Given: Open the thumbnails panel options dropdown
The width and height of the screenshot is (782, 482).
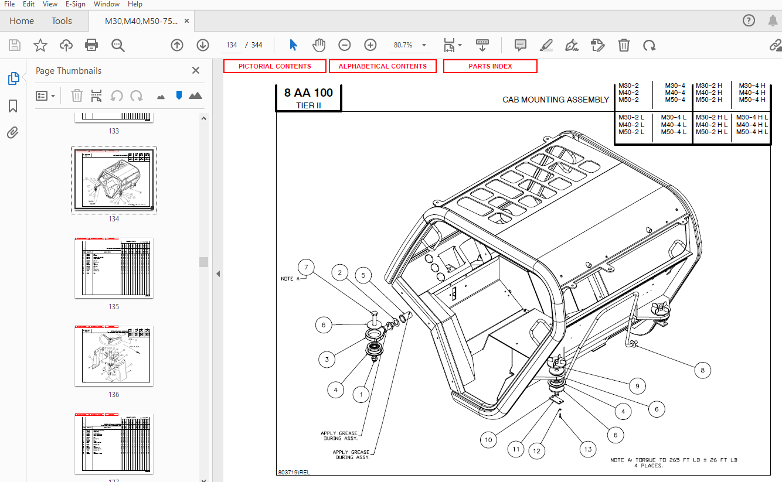Looking at the screenshot, I should coord(45,95).
